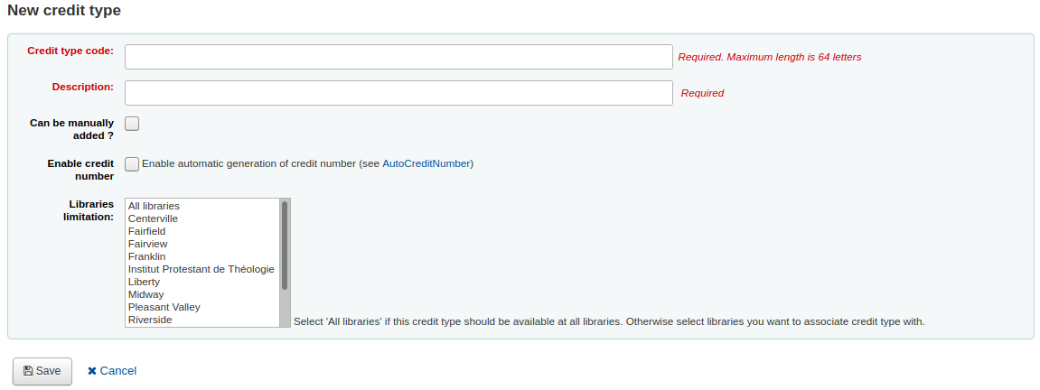Pick Fairview in the libraries list
This screenshot has width=1040, height=390.
[147, 244]
